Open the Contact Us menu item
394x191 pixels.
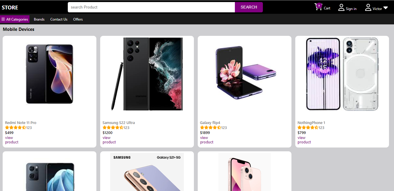coord(59,19)
